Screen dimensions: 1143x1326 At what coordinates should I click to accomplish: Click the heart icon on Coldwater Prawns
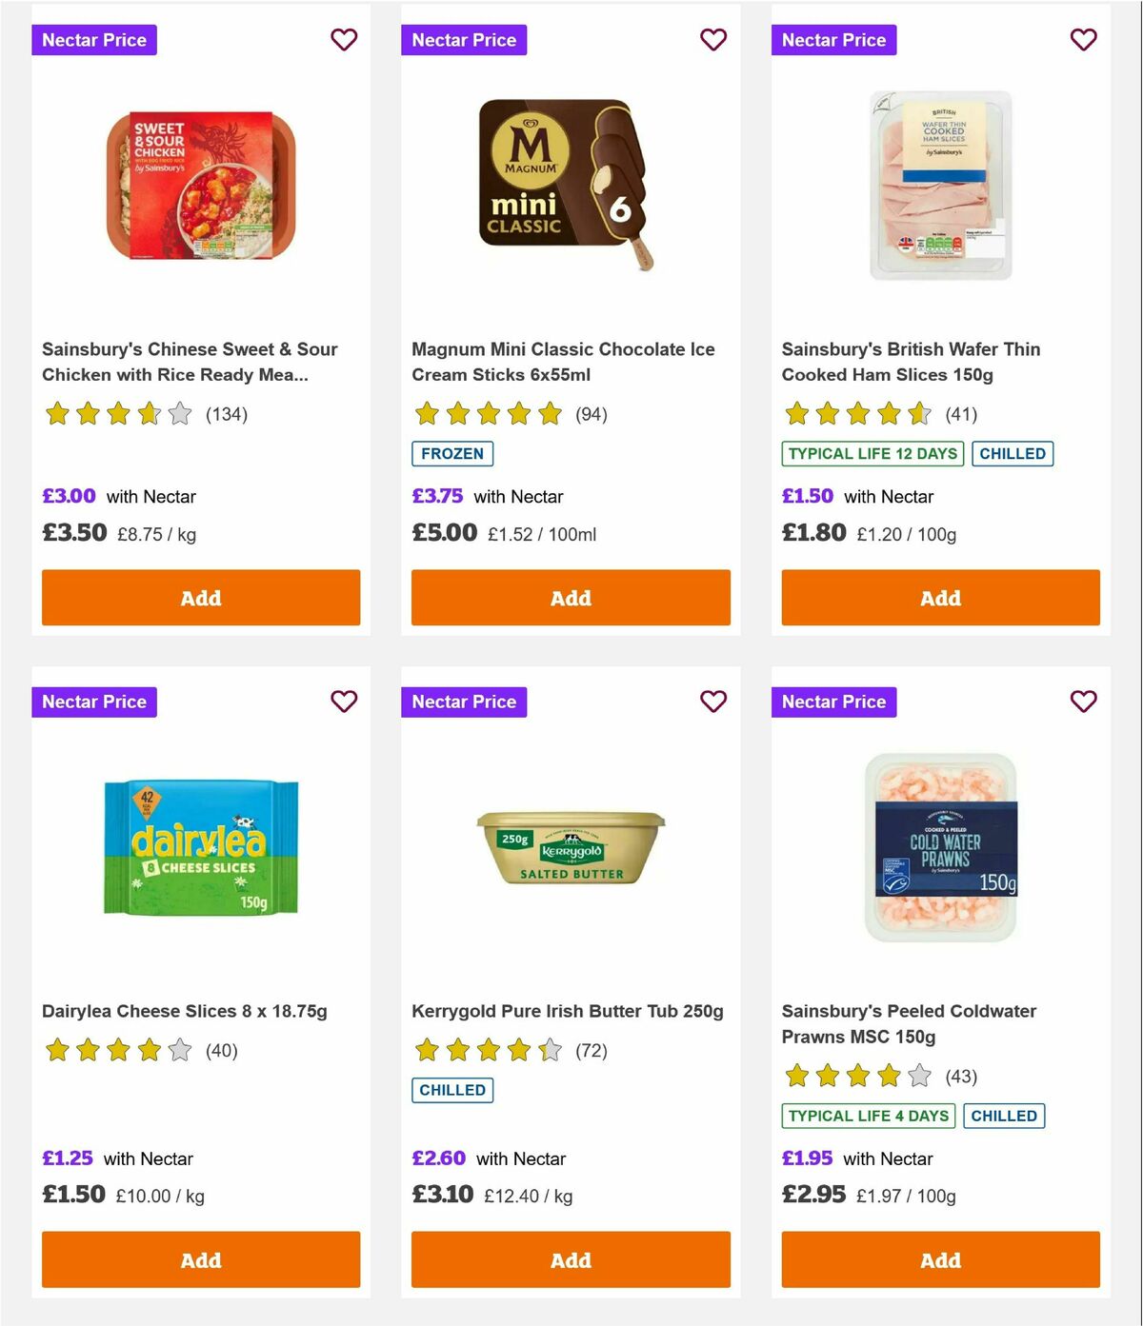click(1083, 702)
